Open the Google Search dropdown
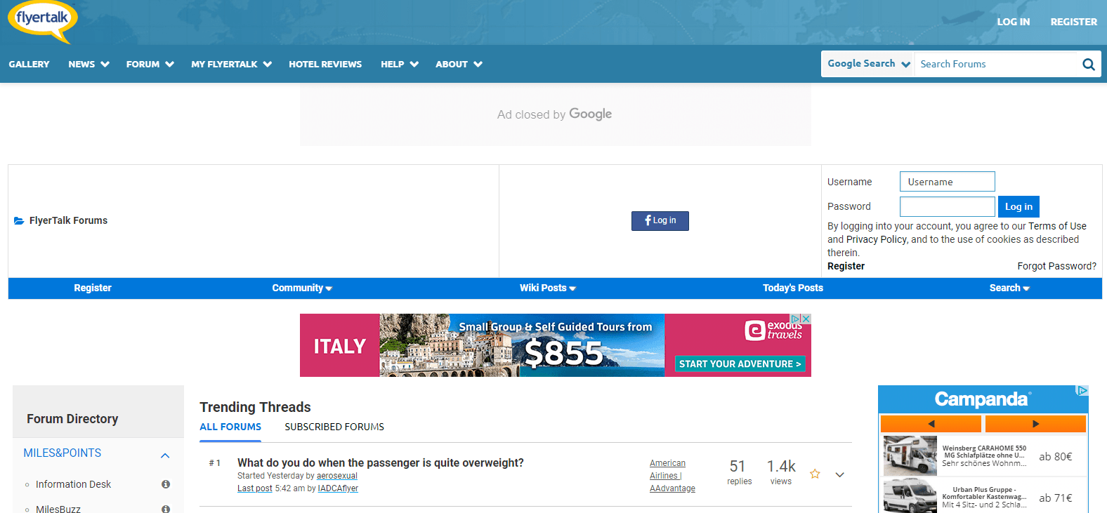 coord(868,64)
